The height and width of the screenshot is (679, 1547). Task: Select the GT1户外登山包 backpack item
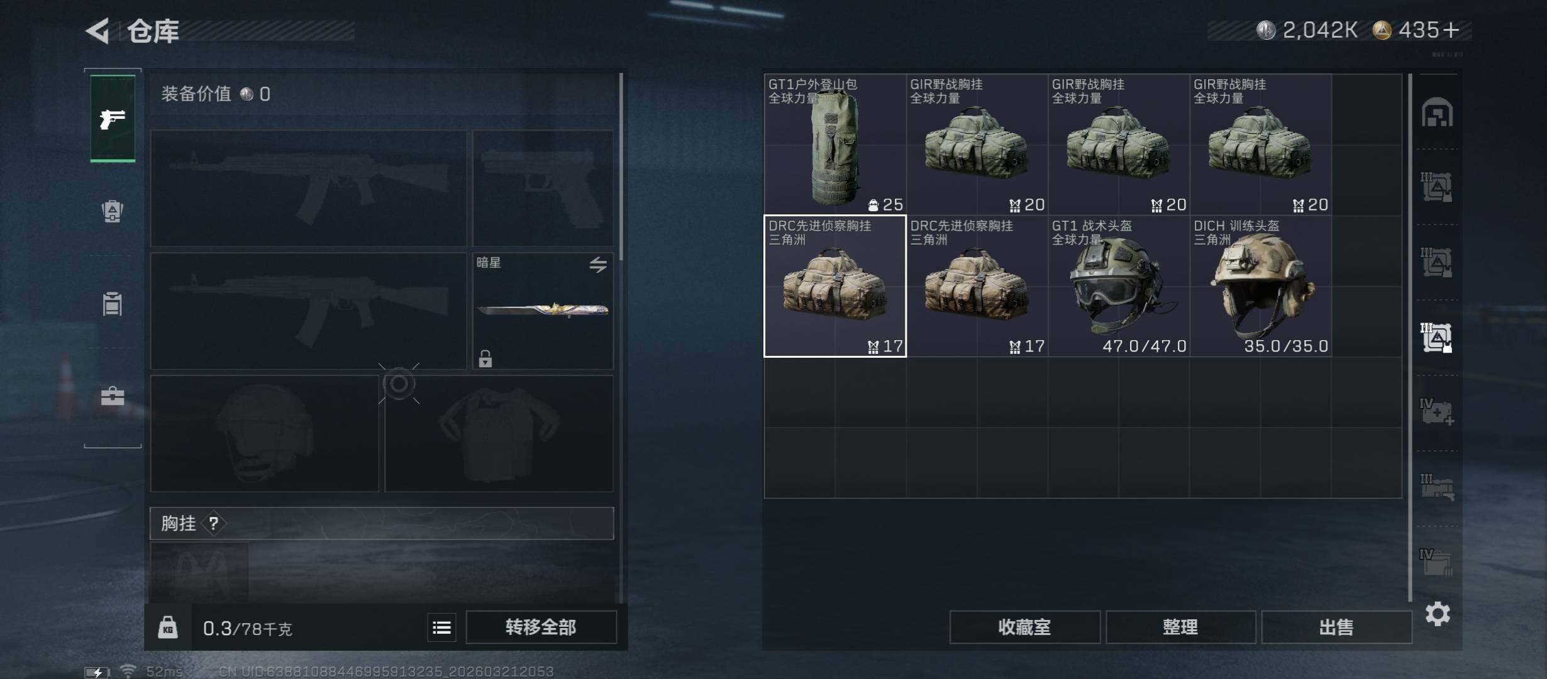click(x=835, y=144)
